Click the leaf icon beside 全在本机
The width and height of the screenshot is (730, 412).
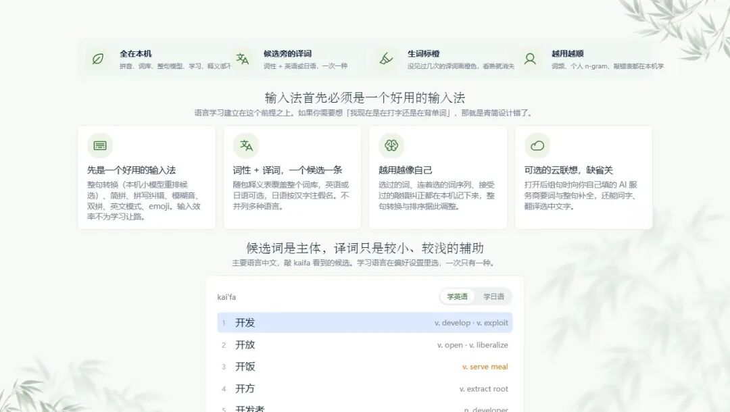[x=98, y=59]
